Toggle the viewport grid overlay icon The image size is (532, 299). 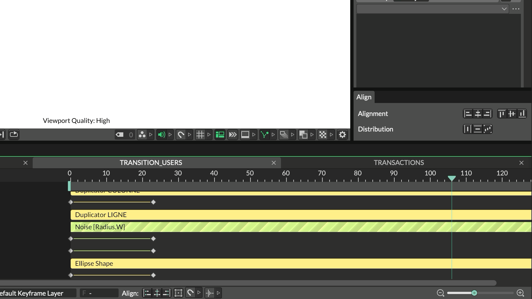(x=200, y=135)
